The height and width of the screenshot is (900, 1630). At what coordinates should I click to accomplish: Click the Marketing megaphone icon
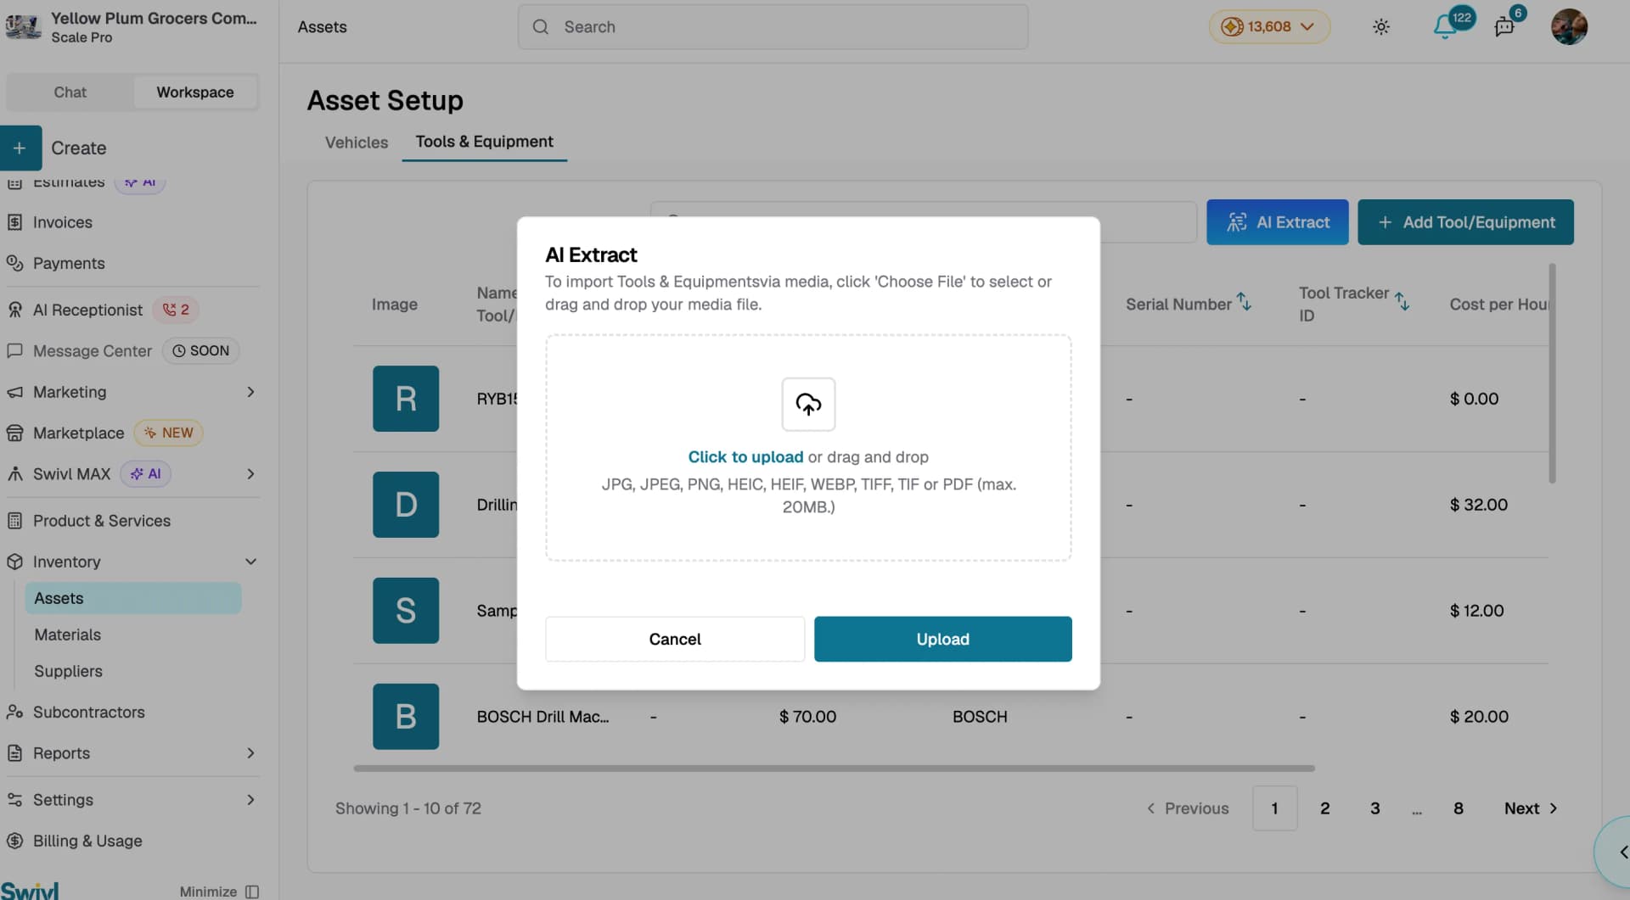(14, 392)
